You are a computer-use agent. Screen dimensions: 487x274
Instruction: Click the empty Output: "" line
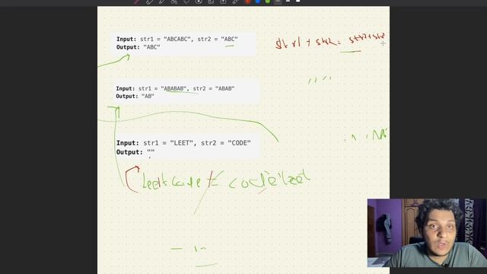135,152
